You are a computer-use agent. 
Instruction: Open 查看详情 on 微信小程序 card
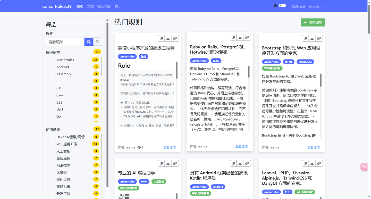click(170, 147)
